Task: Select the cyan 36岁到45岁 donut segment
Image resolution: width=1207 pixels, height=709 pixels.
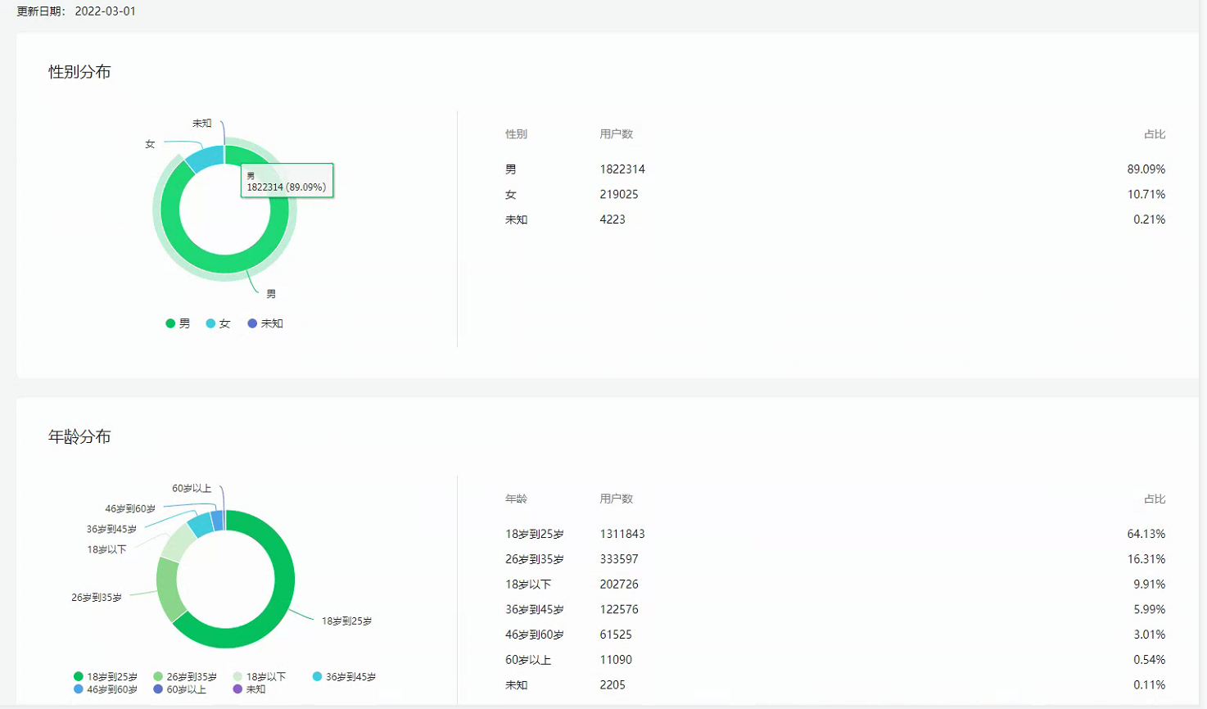Action: (200, 524)
